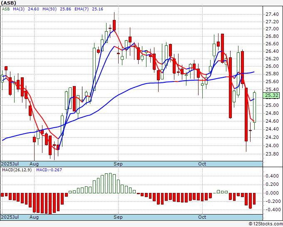Click the 0.000 MACD axis label
Image resolution: width=283 pixels, height=227 pixels.
[272, 193]
